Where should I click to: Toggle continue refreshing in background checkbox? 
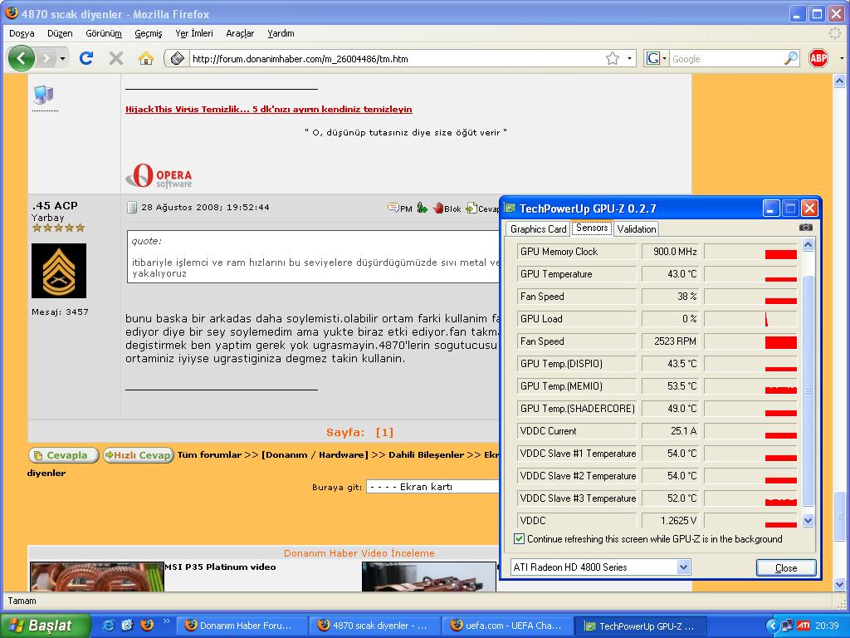tap(519, 538)
